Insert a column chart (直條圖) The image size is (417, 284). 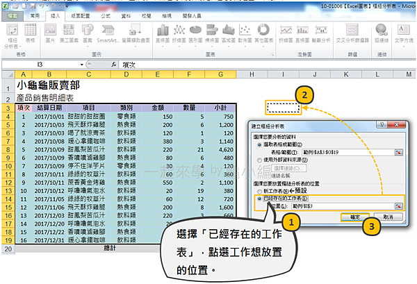[x=163, y=35]
